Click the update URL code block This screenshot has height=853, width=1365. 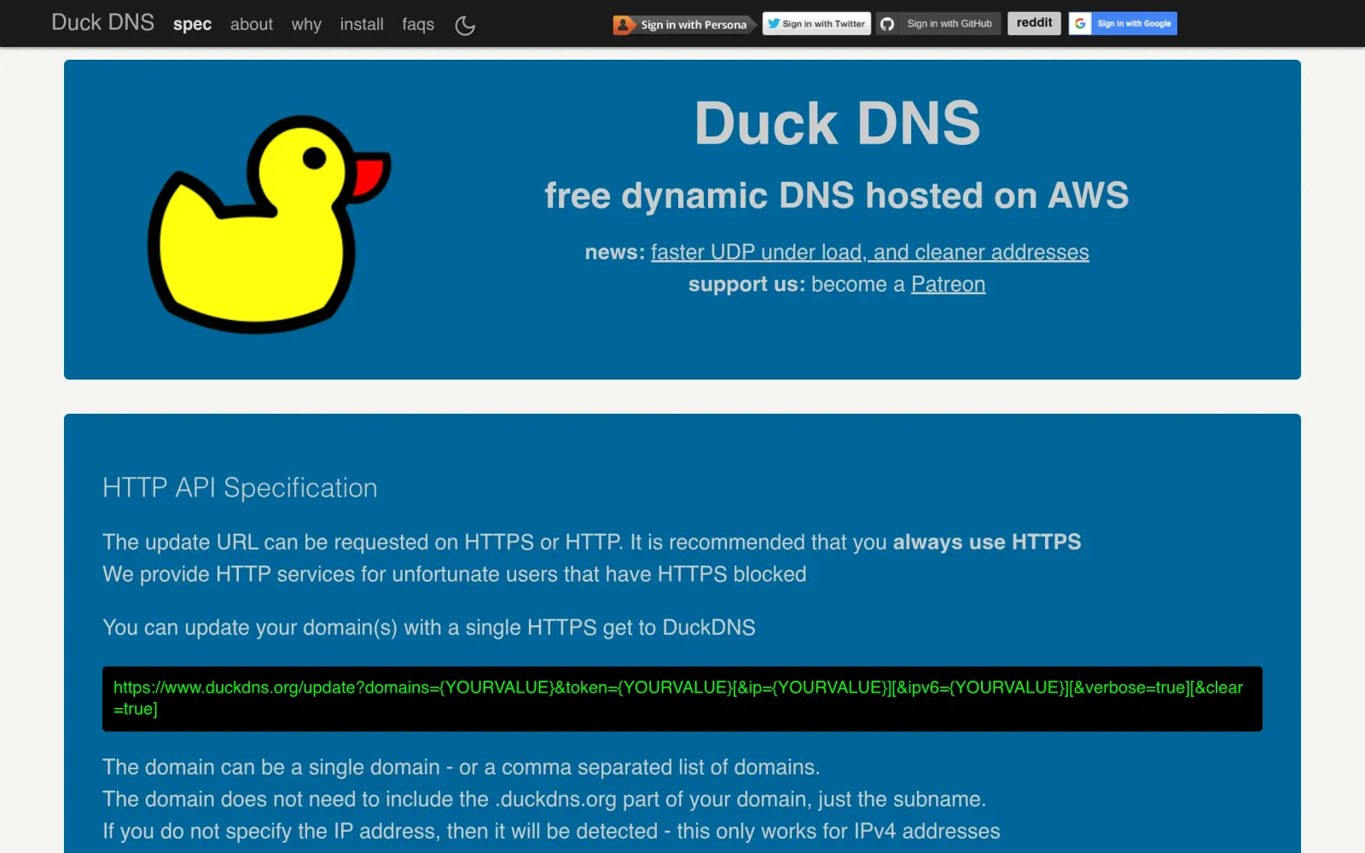click(682, 699)
